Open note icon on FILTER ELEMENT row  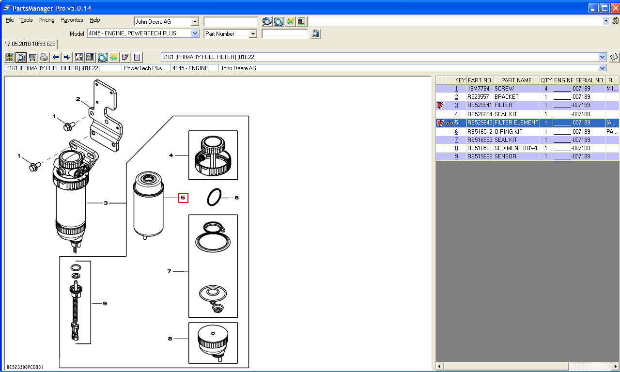tap(440, 123)
